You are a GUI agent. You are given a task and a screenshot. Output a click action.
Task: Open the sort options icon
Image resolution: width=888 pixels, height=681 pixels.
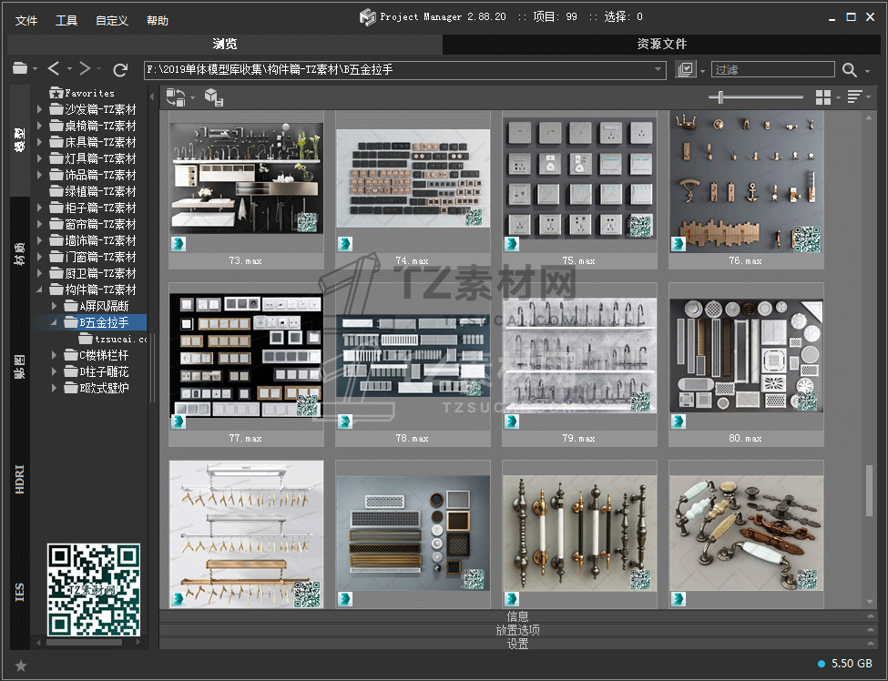pos(854,97)
